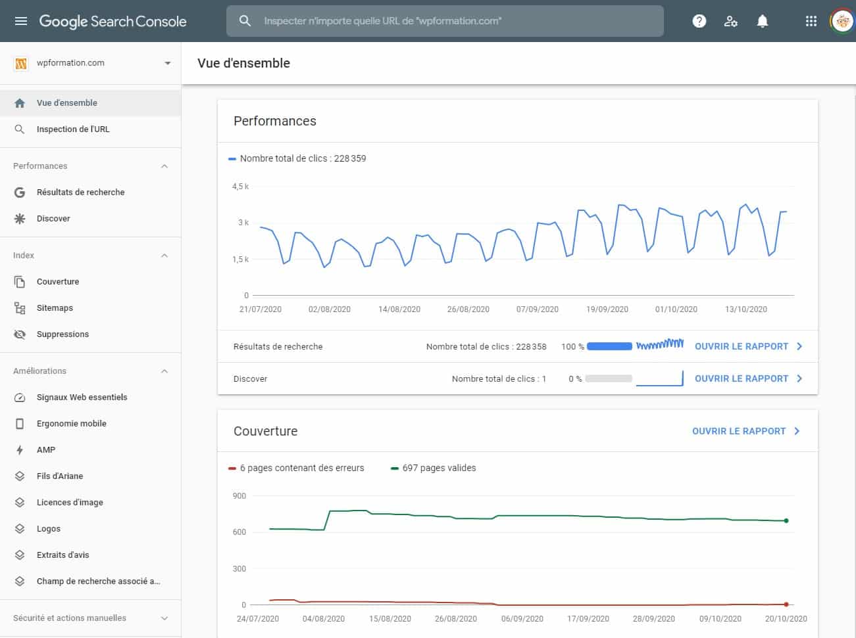This screenshot has width=856, height=638.
Task: Open Suppressions from the sidebar
Action: point(63,334)
